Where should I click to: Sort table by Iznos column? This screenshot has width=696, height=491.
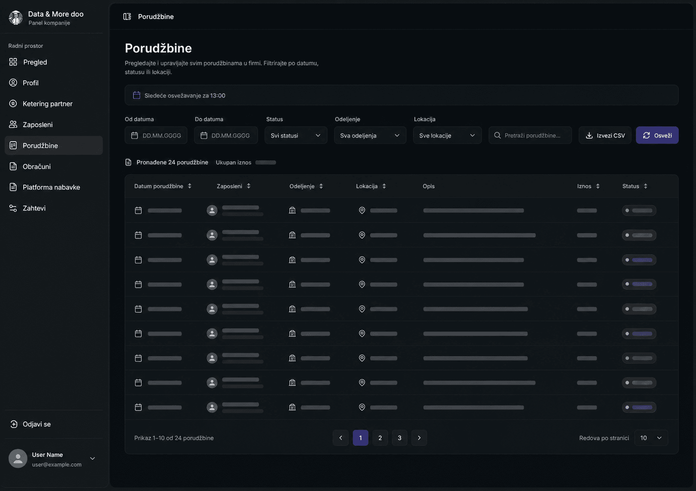point(588,186)
